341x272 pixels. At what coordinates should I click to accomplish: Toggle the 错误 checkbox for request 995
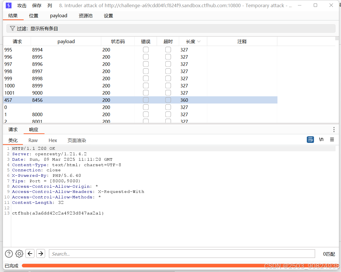tap(145, 49)
